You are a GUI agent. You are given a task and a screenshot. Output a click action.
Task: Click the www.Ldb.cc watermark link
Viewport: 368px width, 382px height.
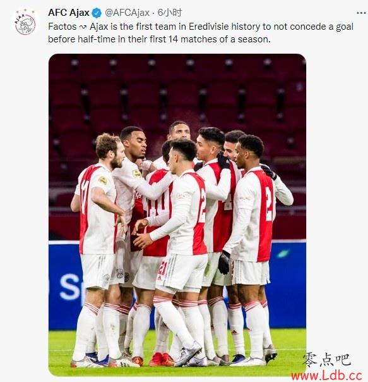[x=326, y=376]
